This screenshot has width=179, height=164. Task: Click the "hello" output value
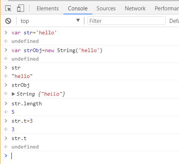pyautogui.click(x=22, y=76)
